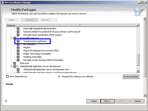Open the help question mark icon

tap(6, 101)
